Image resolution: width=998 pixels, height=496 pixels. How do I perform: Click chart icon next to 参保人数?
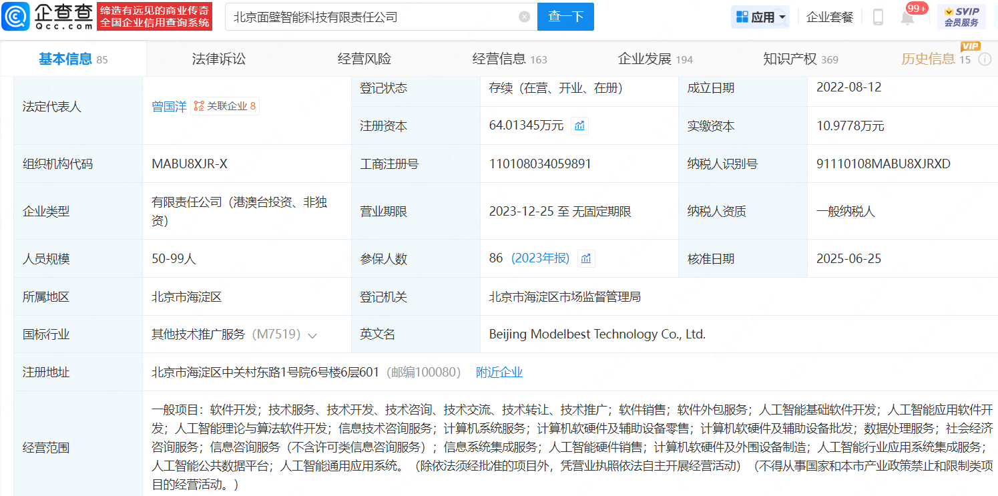586,258
